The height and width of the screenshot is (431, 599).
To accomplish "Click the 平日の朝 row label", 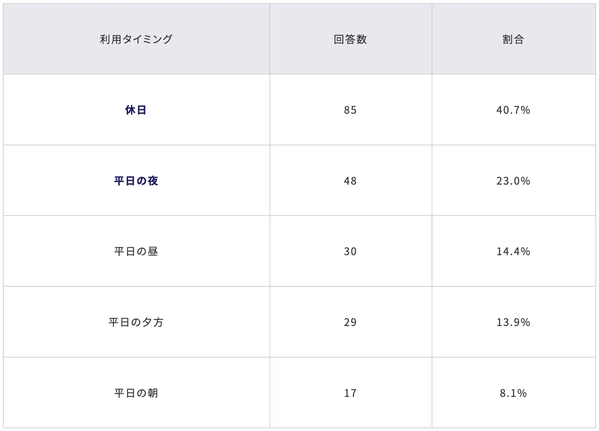I will coord(136,393).
